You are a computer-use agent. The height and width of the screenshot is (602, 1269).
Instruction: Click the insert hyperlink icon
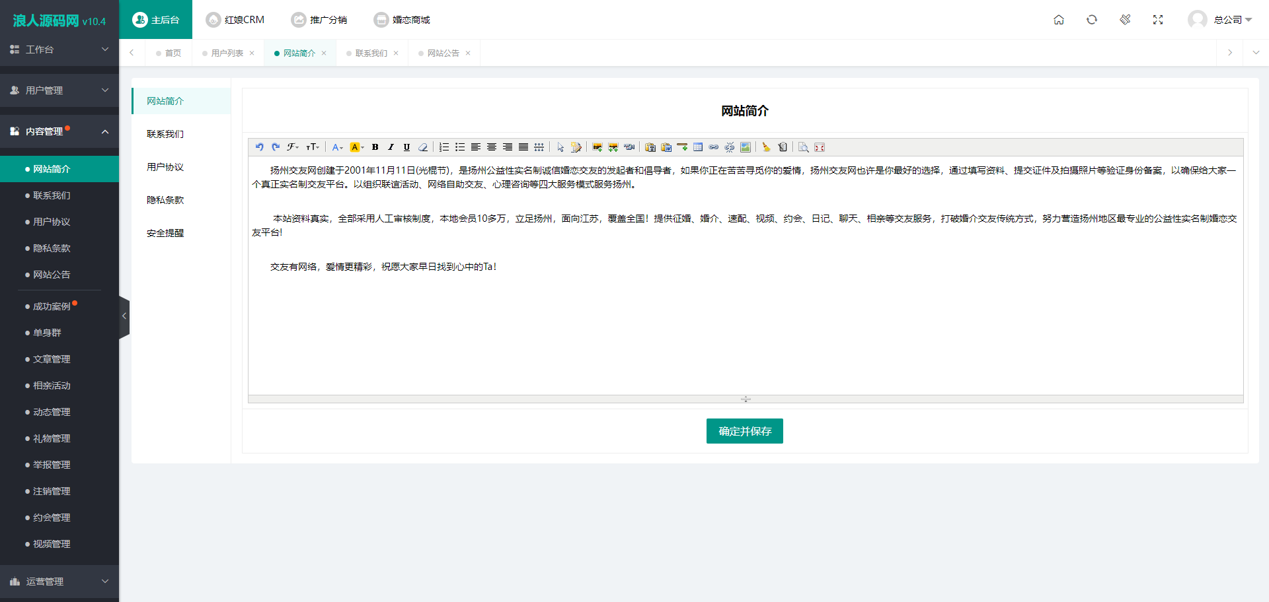[714, 147]
